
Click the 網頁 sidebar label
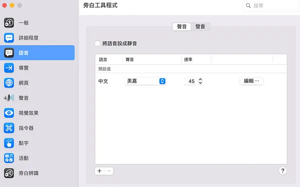pos(23,83)
